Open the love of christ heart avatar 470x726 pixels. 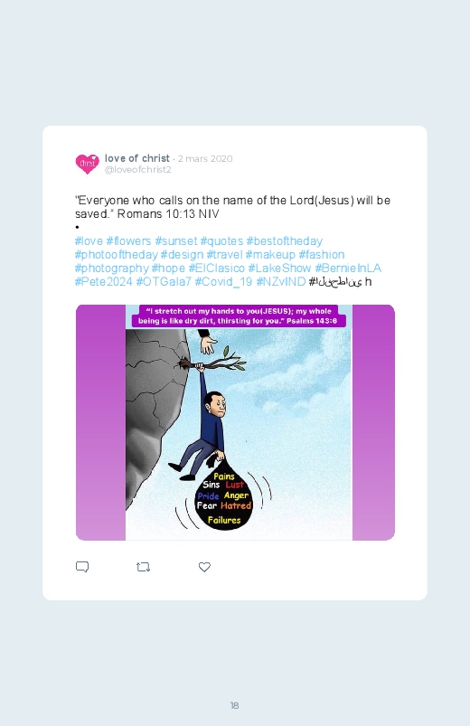(88, 164)
